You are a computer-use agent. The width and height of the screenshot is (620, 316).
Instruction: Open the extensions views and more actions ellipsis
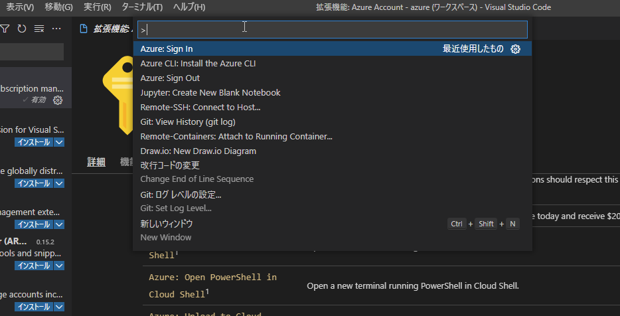point(56,29)
